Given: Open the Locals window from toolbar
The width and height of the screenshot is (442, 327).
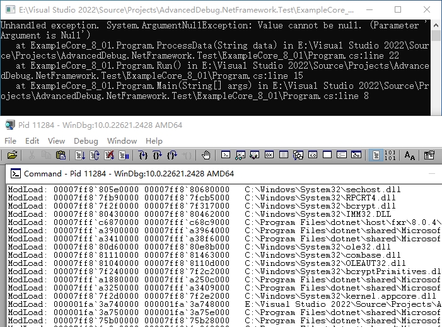Looking at the screenshot, I should (x=255, y=155).
